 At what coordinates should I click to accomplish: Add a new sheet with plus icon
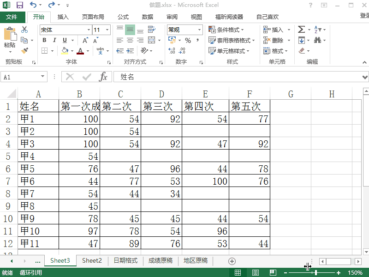(x=232, y=261)
